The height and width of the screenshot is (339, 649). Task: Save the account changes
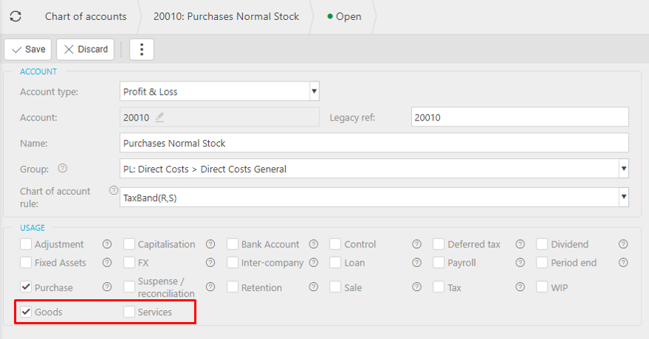[x=28, y=50]
